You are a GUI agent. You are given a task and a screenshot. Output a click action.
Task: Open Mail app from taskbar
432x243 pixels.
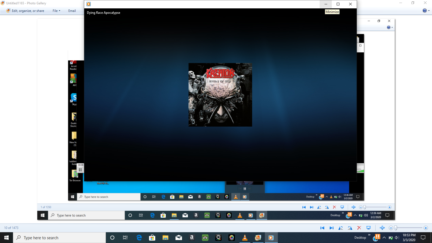tap(179, 238)
